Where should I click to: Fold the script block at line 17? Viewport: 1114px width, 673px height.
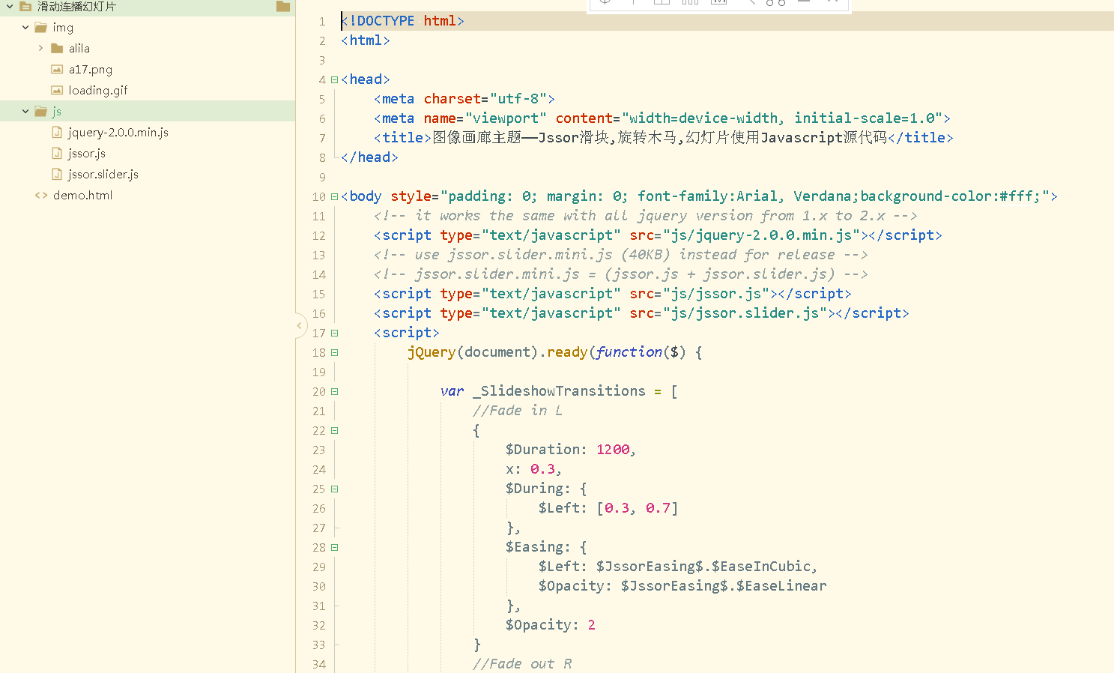(x=334, y=333)
